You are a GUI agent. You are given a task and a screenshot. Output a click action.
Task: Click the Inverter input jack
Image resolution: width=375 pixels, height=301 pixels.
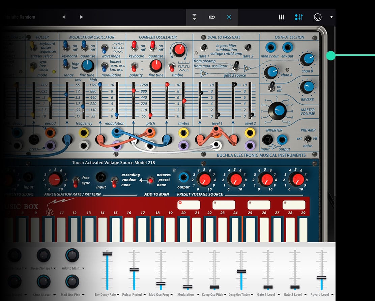(267, 139)
